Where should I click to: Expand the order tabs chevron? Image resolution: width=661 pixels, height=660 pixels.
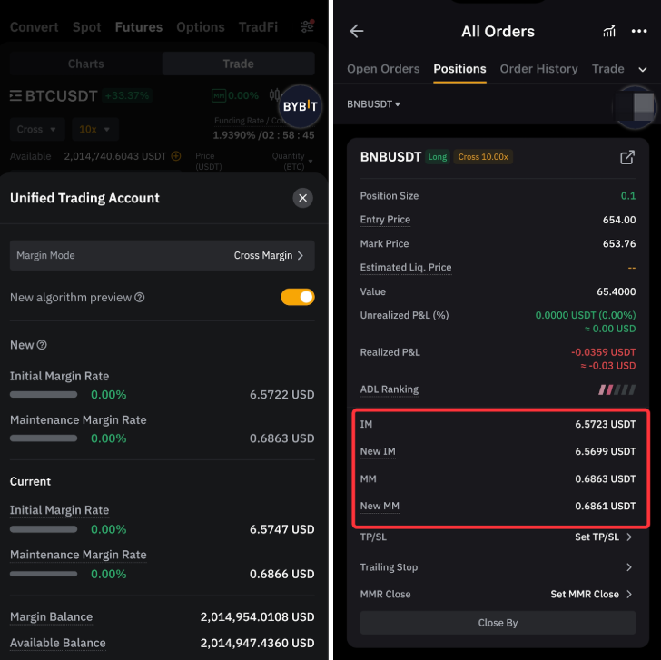(643, 69)
